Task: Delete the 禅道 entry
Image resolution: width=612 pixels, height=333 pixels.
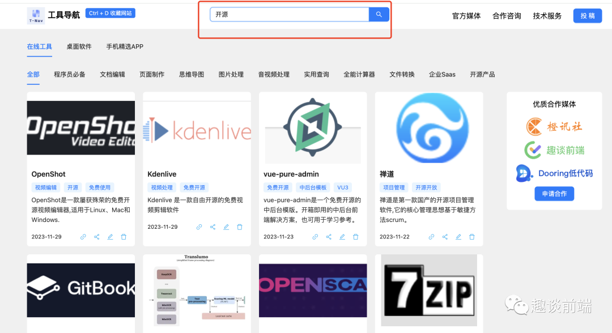Action: coord(472,237)
